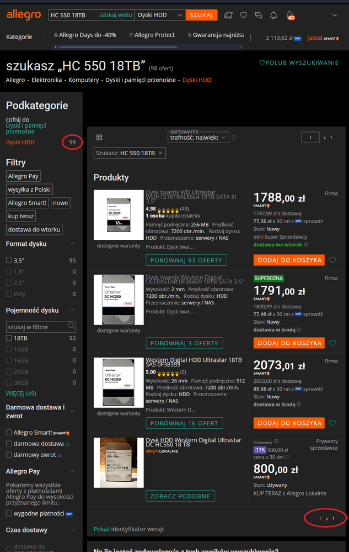This screenshot has height=552, width=349.
Task: Show sorting info icon next to sort dropdown
Action: coord(234,137)
